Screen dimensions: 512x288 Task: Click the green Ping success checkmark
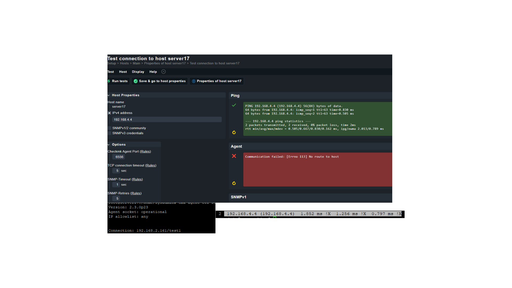234,105
